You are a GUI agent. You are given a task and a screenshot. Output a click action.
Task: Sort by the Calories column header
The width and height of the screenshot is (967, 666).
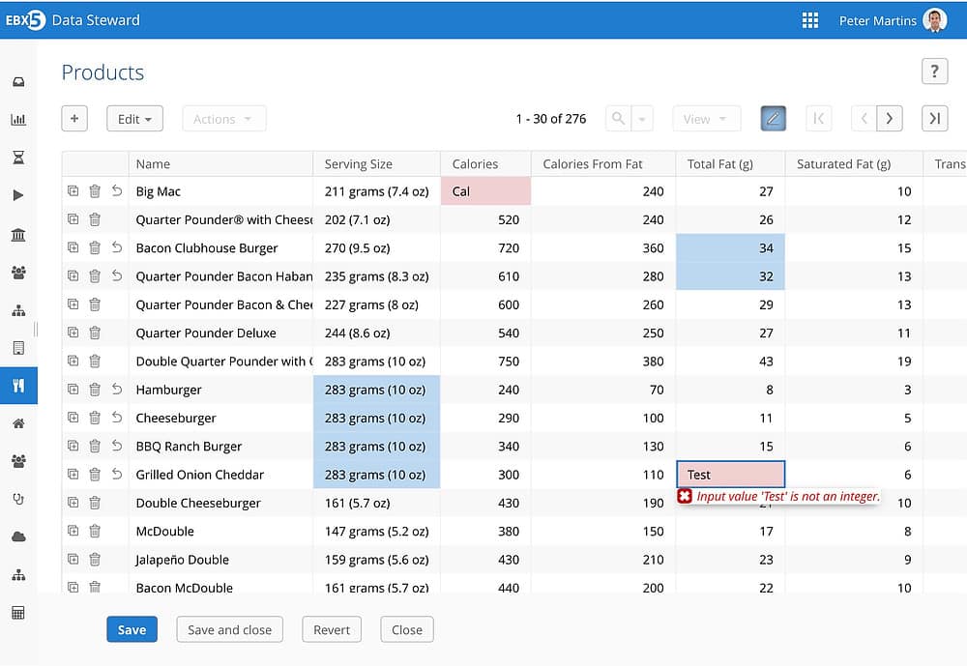click(x=486, y=164)
